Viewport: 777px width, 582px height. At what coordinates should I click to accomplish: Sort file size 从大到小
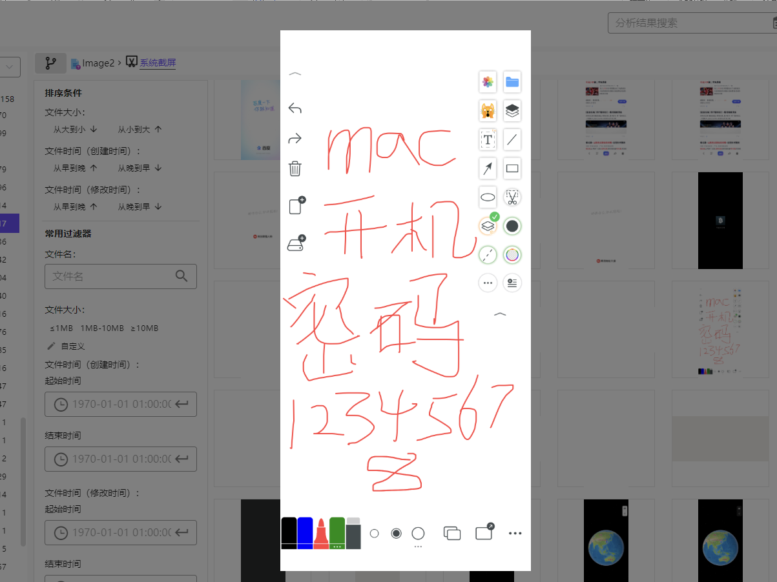point(75,130)
